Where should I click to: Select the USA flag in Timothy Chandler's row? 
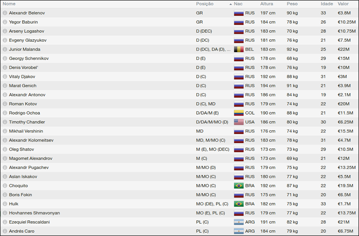click(239, 122)
